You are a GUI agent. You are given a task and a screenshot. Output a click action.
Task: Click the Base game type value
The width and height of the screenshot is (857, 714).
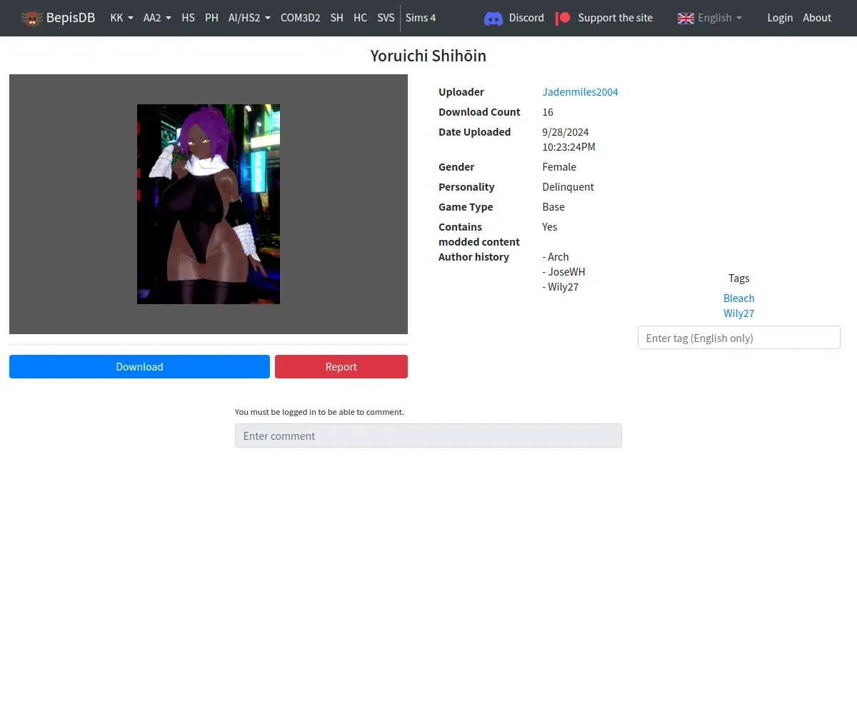pyautogui.click(x=553, y=207)
